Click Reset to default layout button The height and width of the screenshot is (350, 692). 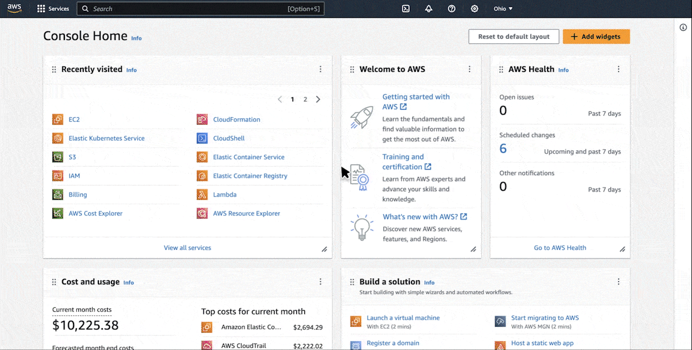(x=514, y=37)
